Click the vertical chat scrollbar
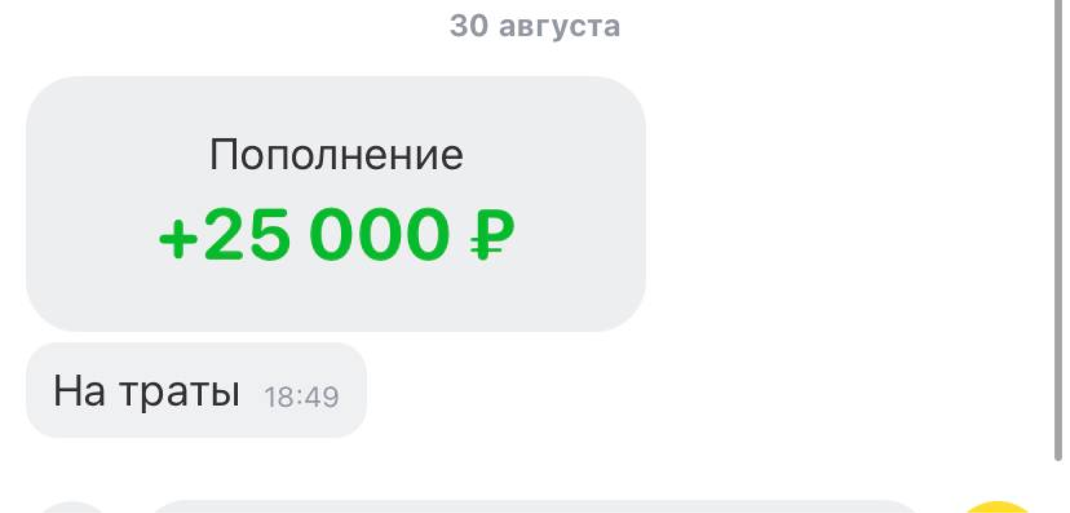 [1058, 230]
